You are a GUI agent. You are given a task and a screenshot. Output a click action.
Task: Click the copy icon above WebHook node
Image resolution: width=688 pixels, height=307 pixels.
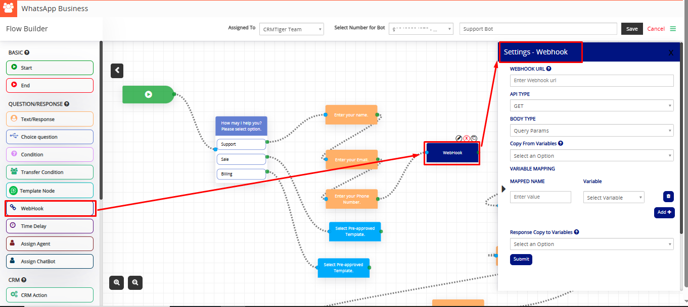(474, 138)
